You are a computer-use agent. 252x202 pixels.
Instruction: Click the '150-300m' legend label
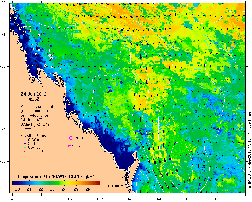(37, 151)
